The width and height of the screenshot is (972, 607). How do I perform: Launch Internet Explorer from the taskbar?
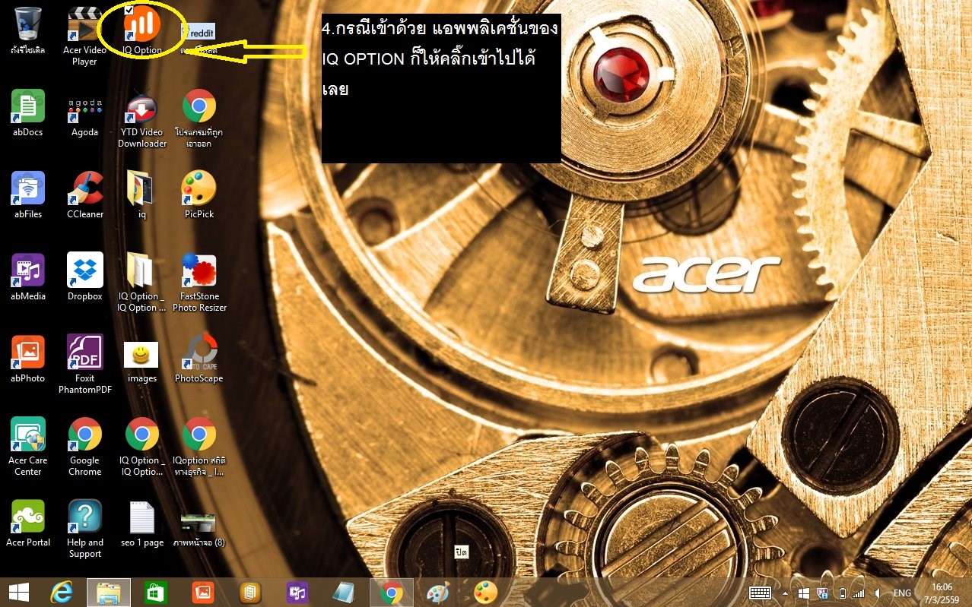[61, 593]
